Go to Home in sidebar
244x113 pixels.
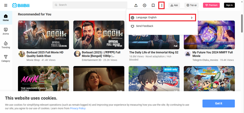coord(6,18)
